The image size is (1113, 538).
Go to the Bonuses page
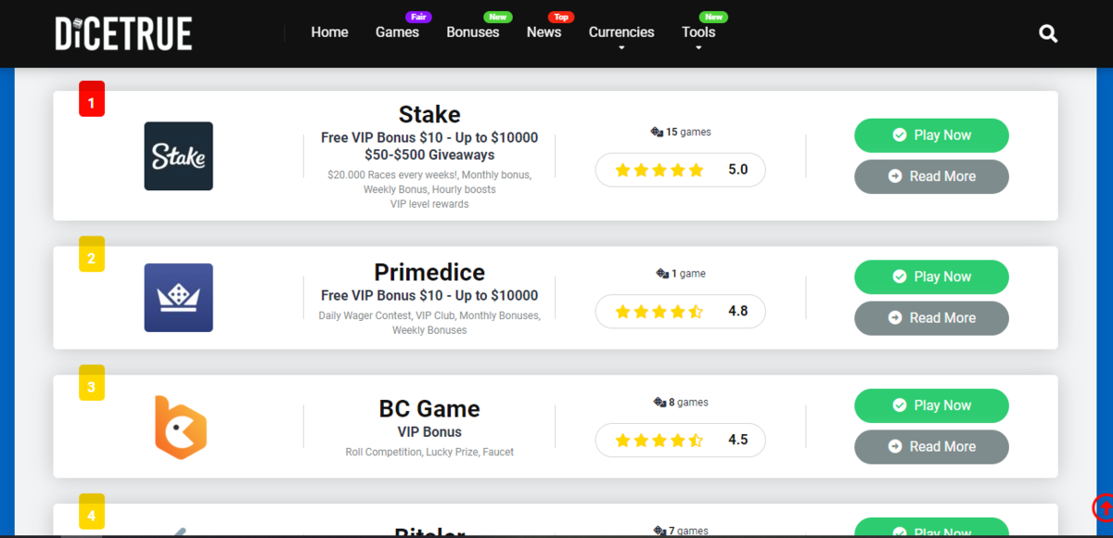[x=472, y=32]
